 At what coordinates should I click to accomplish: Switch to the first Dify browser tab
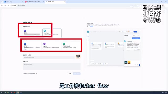pos(13,2)
